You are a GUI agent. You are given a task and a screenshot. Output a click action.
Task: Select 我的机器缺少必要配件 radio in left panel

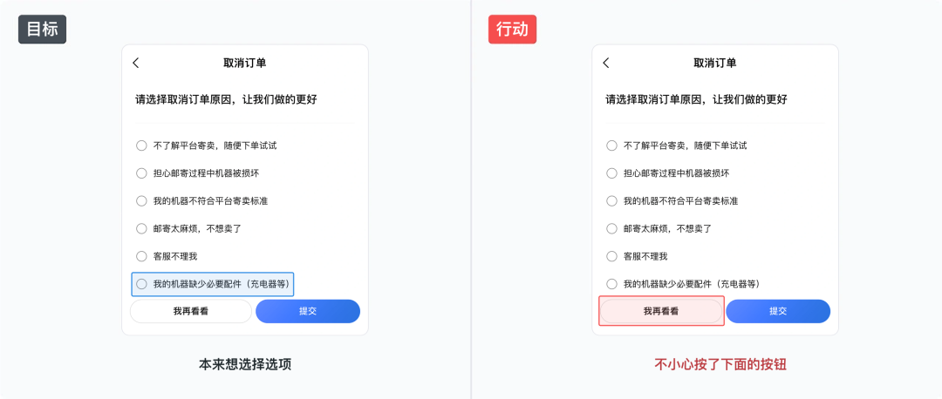pyautogui.click(x=141, y=284)
